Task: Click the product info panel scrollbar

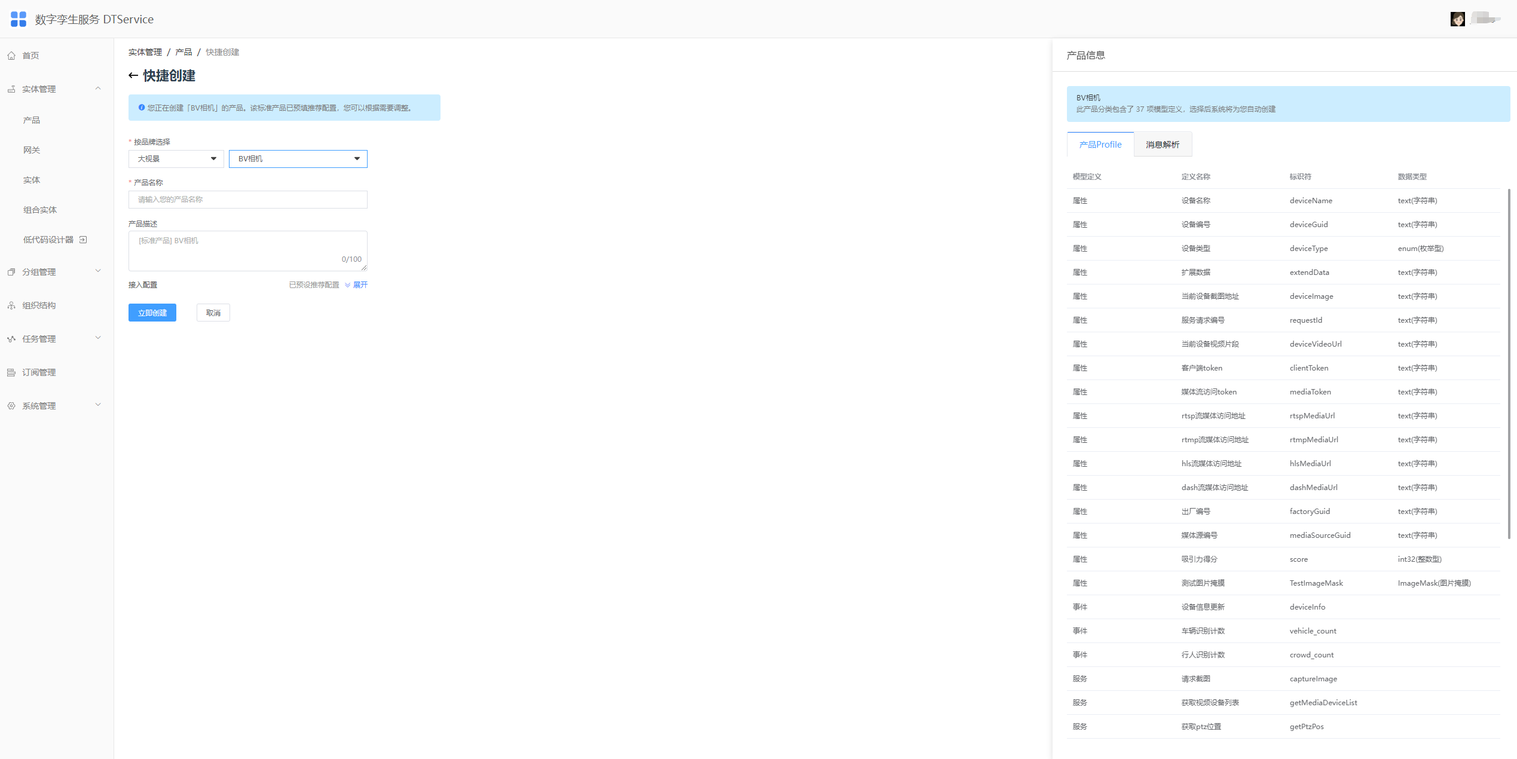Action: coord(1509,363)
